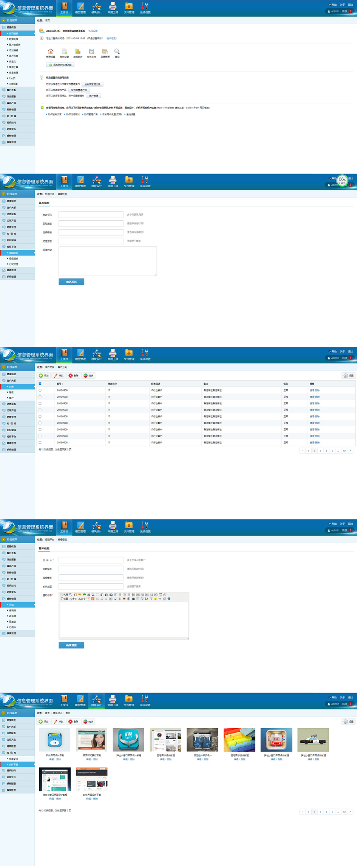Tick the last row checkbox in 客户分类 table
Viewport: 357px width, 866px height.
40,442
